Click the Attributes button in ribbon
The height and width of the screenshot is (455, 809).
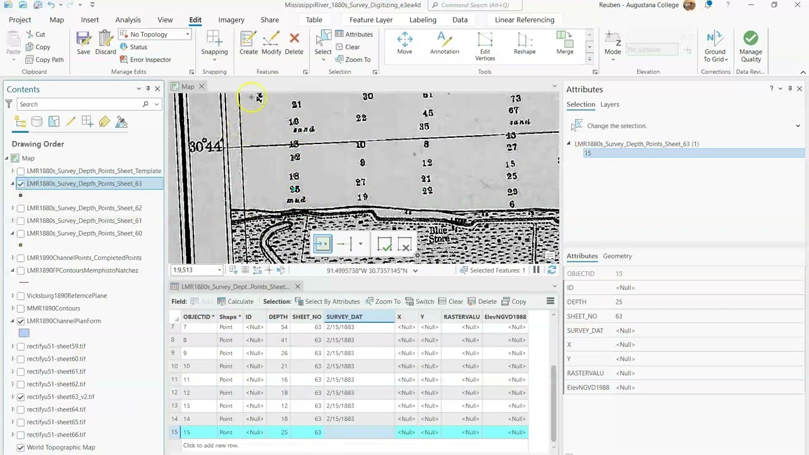[354, 34]
